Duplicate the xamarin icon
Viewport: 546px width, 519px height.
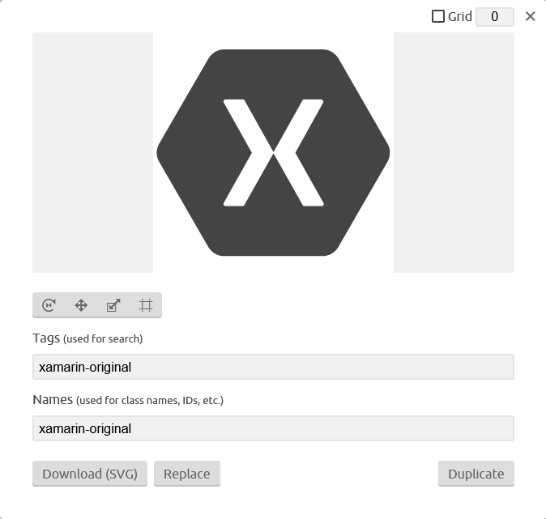coord(476,474)
